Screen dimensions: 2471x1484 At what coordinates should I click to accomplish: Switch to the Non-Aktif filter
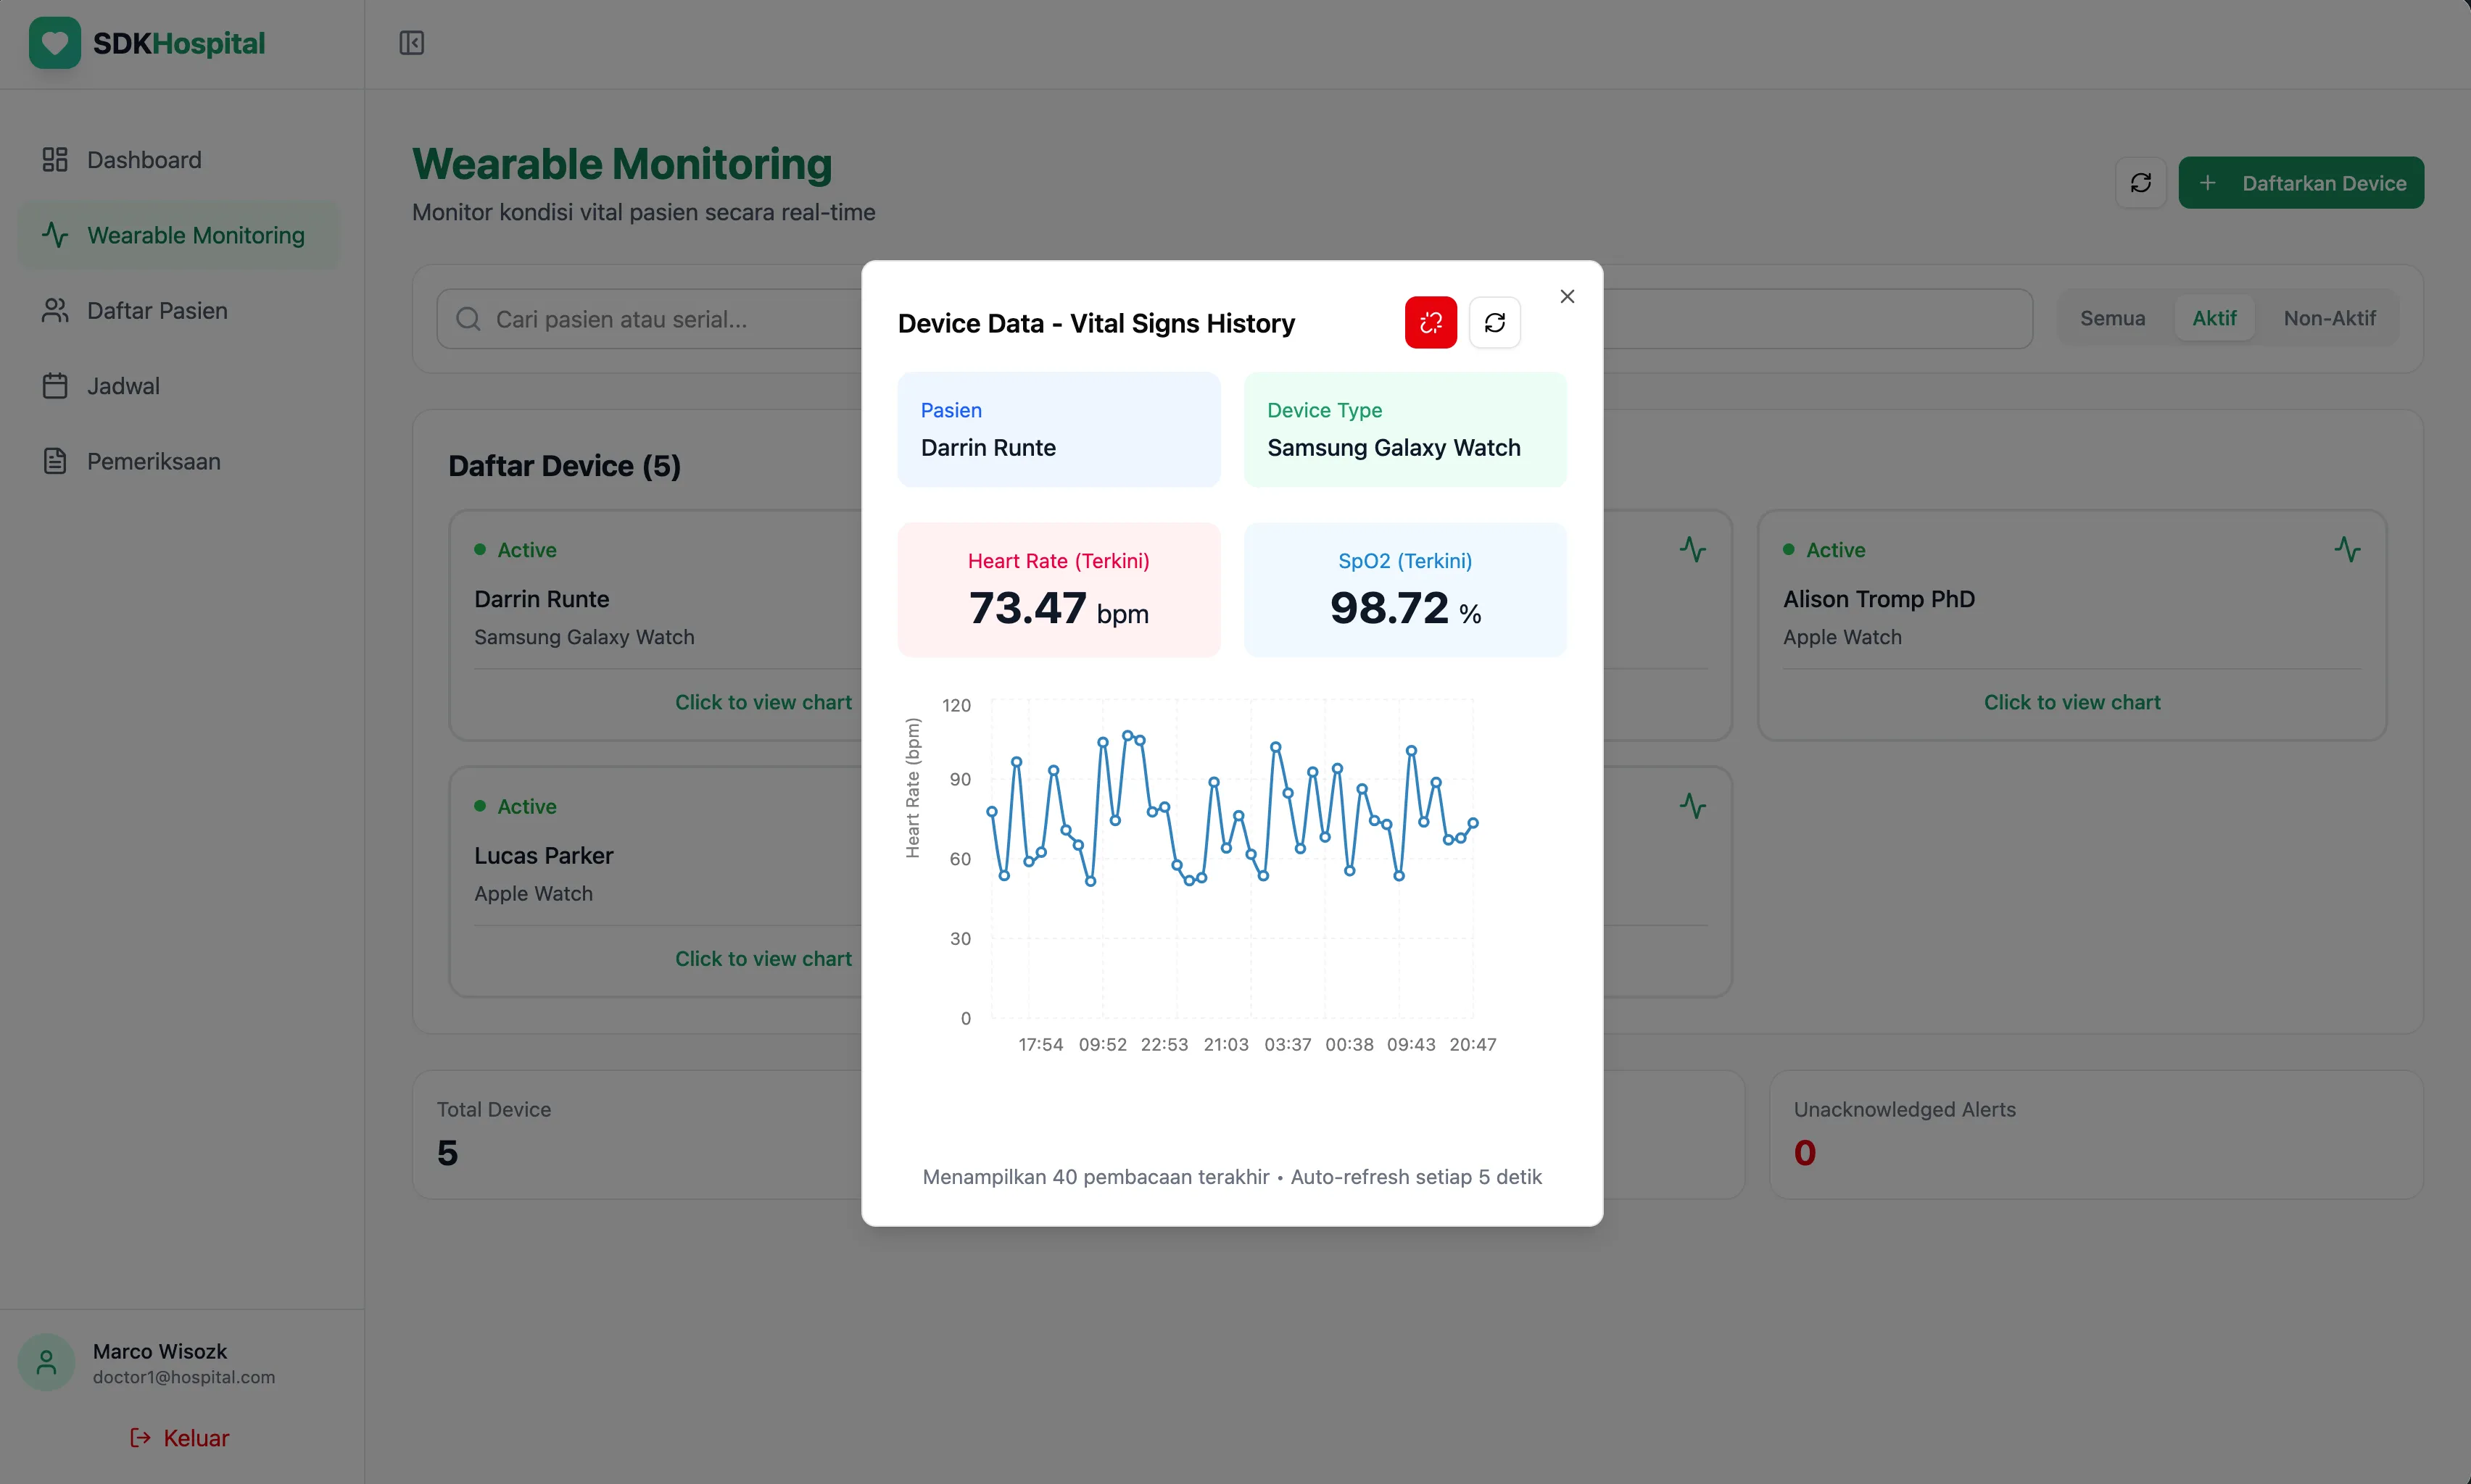pyautogui.click(x=2329, y=318)
